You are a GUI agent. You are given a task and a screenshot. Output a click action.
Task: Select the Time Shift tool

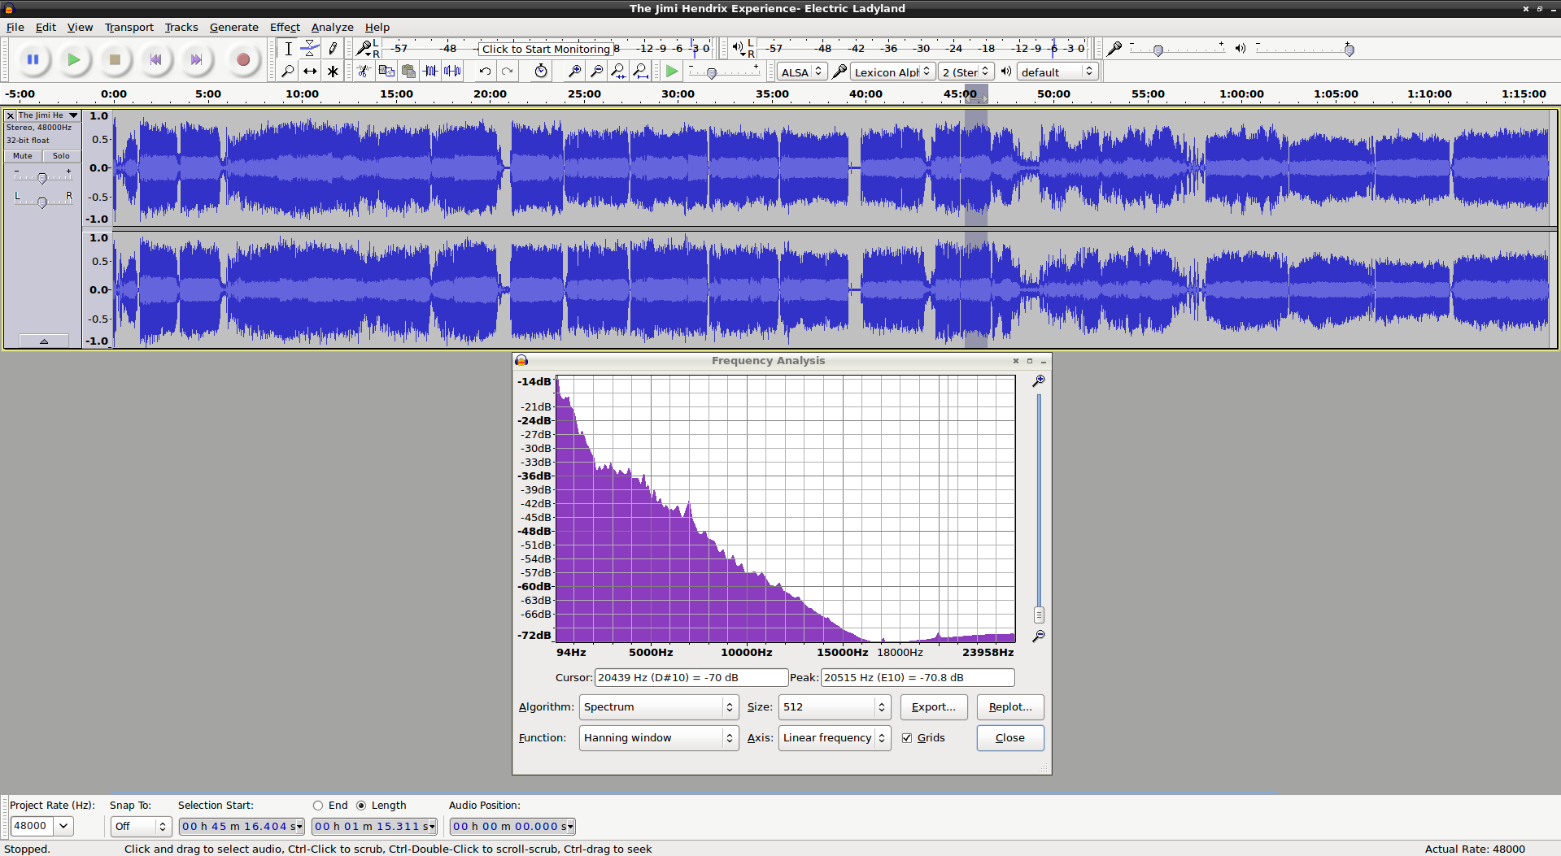310,72
